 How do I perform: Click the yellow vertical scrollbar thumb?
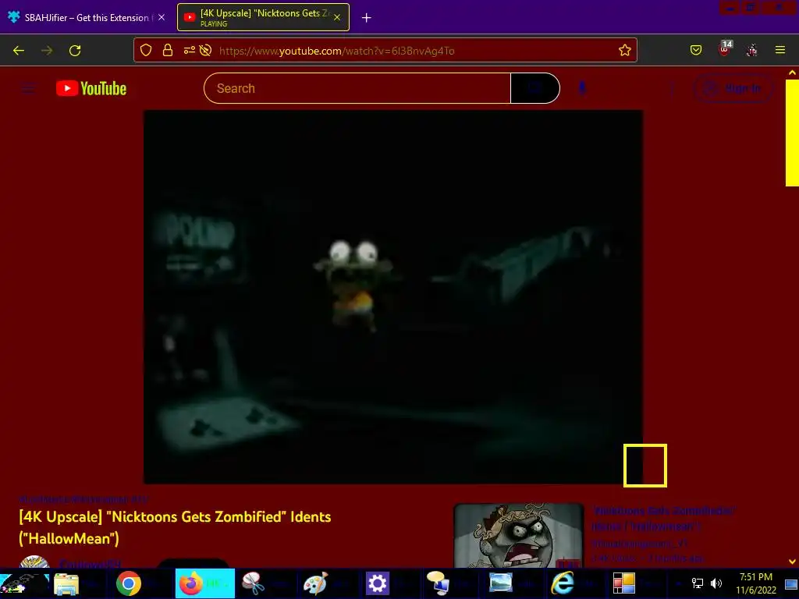pyautogui.click(x=792, y=133)
